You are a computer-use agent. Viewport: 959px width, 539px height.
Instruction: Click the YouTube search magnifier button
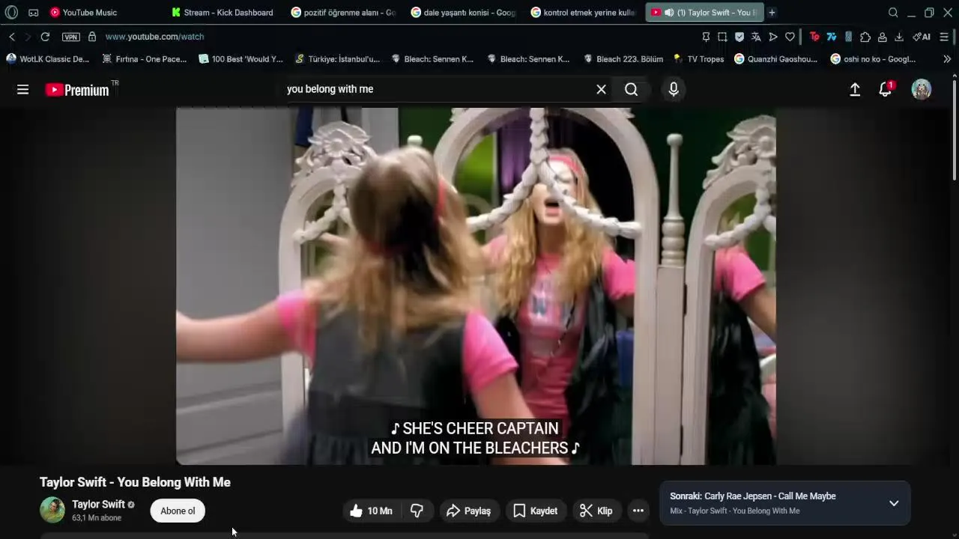pos(632,90)
